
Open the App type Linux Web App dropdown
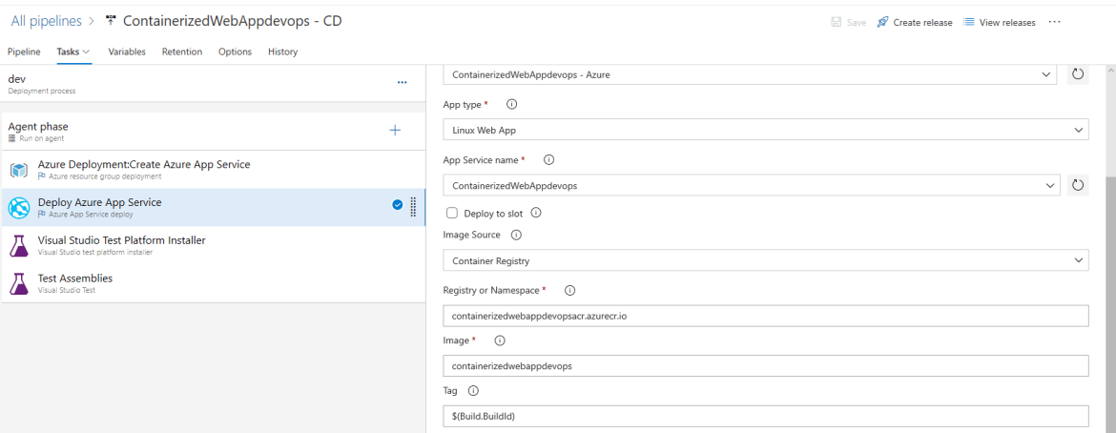coord(766,130)
